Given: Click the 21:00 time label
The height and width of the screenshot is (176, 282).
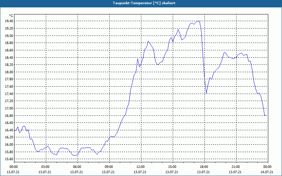Looking at the screenshot, I should tap(236, 167).
